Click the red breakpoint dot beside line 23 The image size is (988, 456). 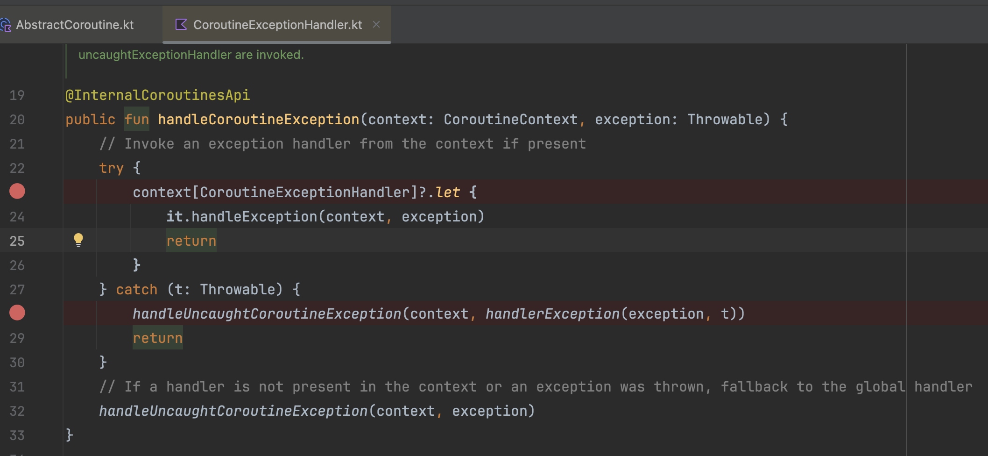17,191
